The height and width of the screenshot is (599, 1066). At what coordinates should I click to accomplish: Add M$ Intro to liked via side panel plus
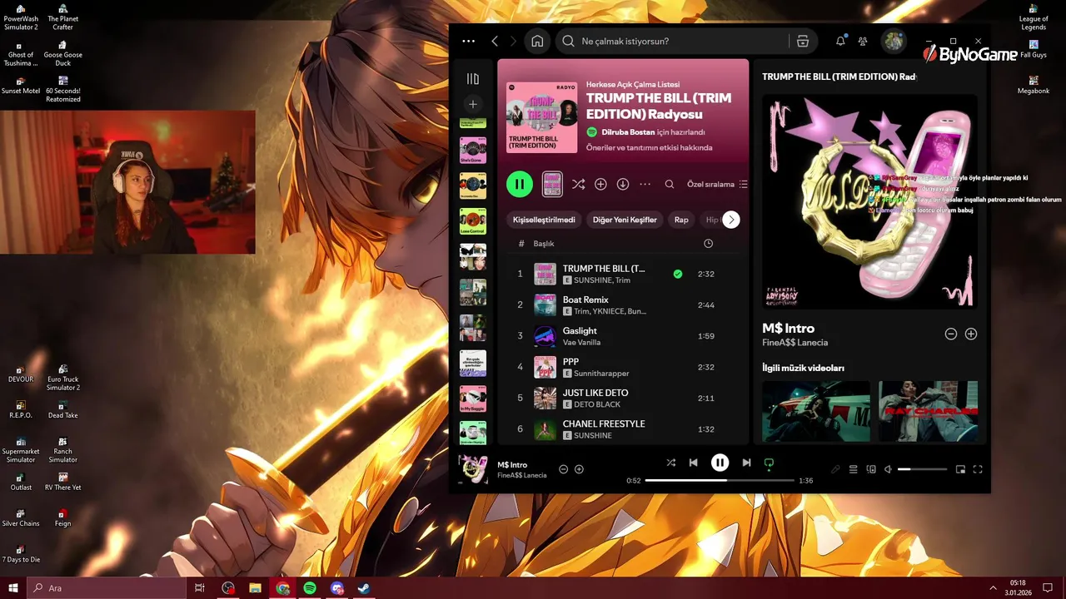(x=971, y=334)
